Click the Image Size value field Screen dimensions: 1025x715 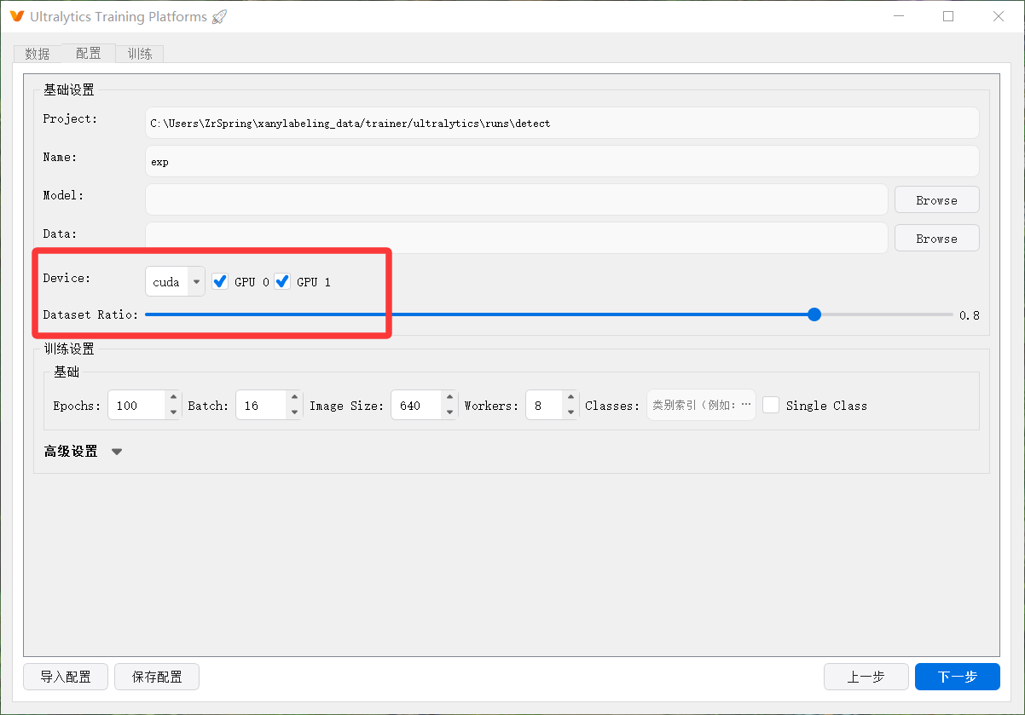point(416,406)
